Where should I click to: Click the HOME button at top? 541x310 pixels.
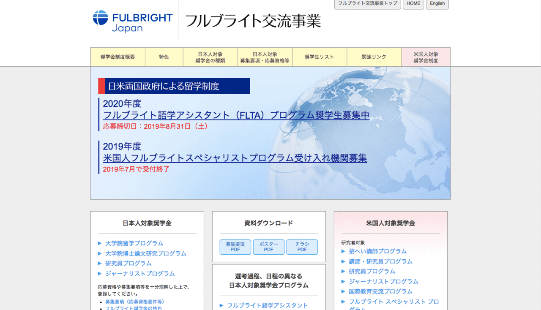[x=413, y=4]
